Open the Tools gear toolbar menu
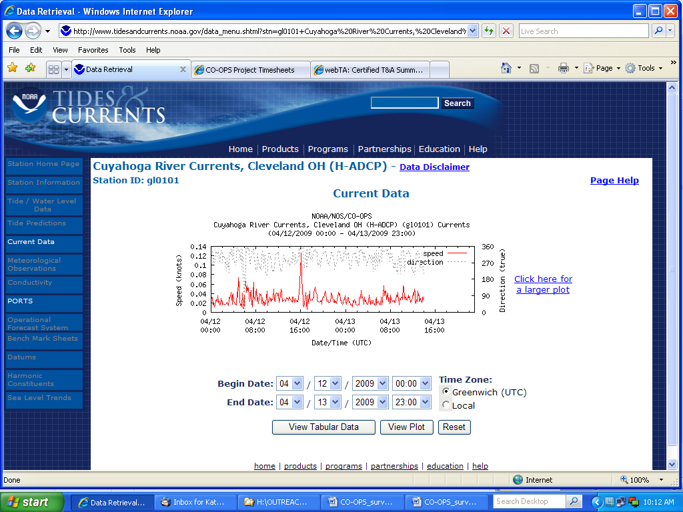Viewport: 683px width, 512px height. pyautogui.click(x=644, y=68)
